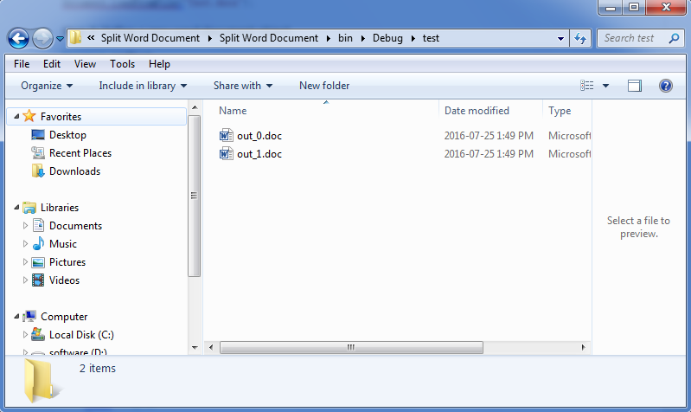The width and height of the screenshot is (691, 412).
Task: Click the magnifier search icon
Action: (x=674, y=38)
